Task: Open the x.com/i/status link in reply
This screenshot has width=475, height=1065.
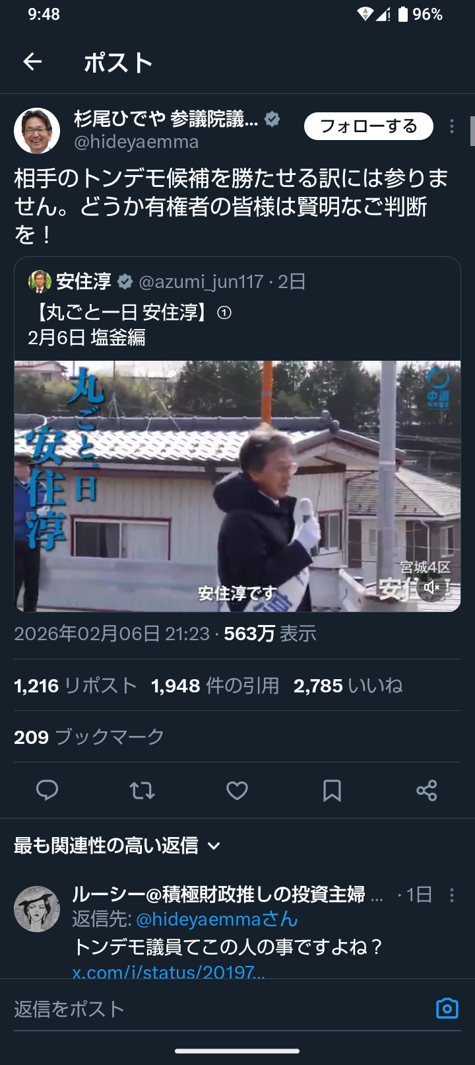Action: coord(169,972)
